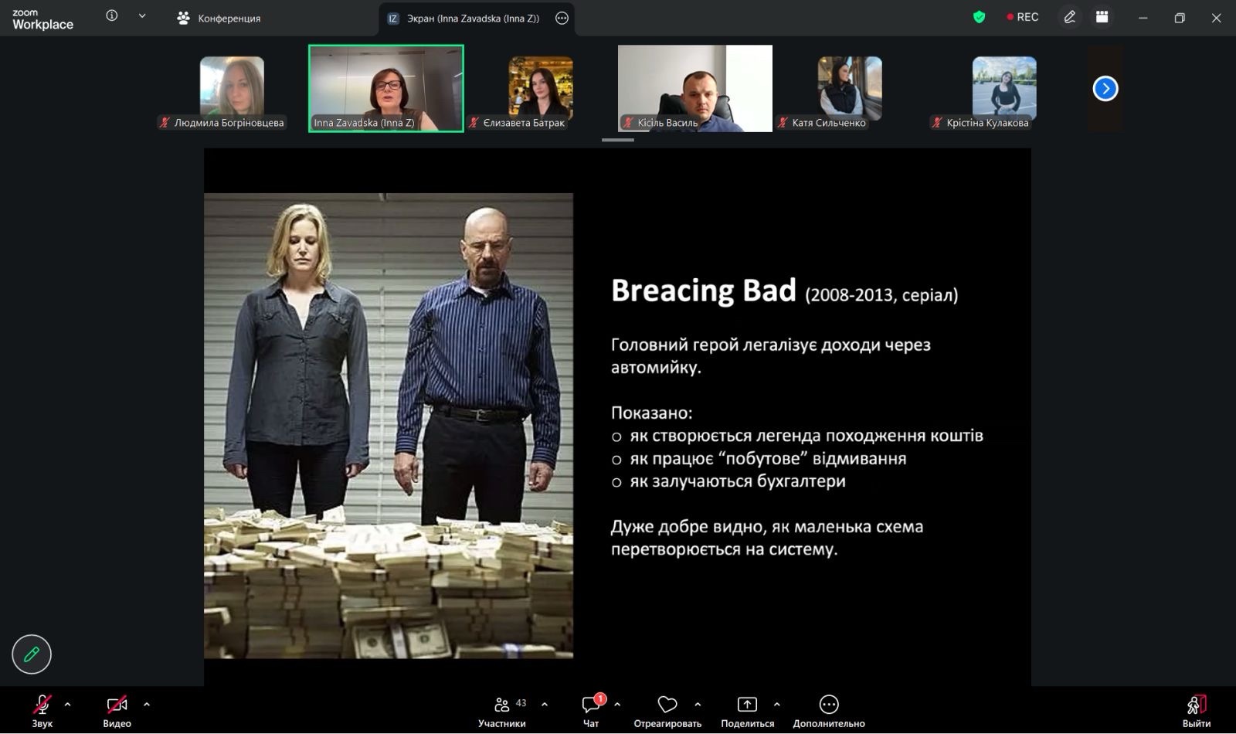Click the green encryption shield icon
The image size is (1236, 734).
979,17
